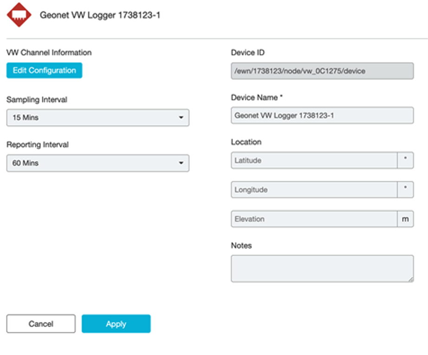Focus the Notes text area

(322, 269)
